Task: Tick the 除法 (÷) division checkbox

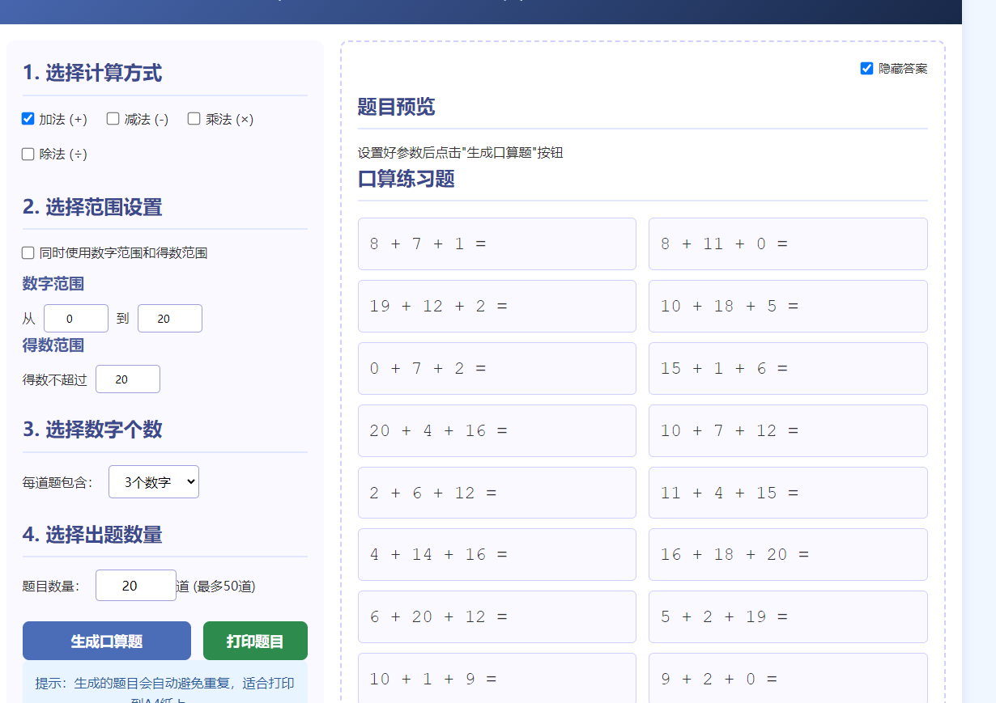Action: tap(28, 154)
